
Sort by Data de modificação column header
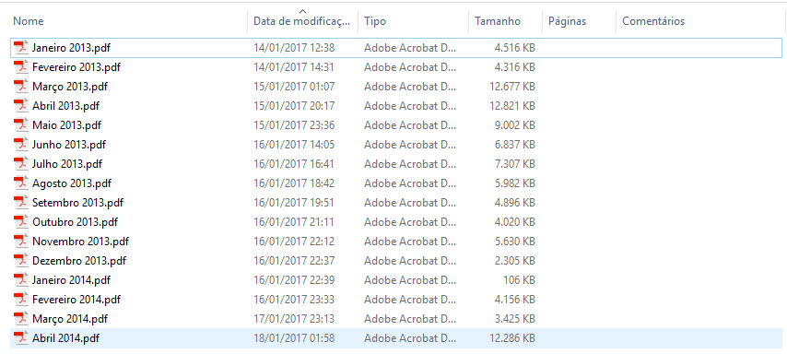coord(303,21)
